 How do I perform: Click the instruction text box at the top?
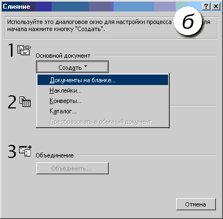coord(112,28)
